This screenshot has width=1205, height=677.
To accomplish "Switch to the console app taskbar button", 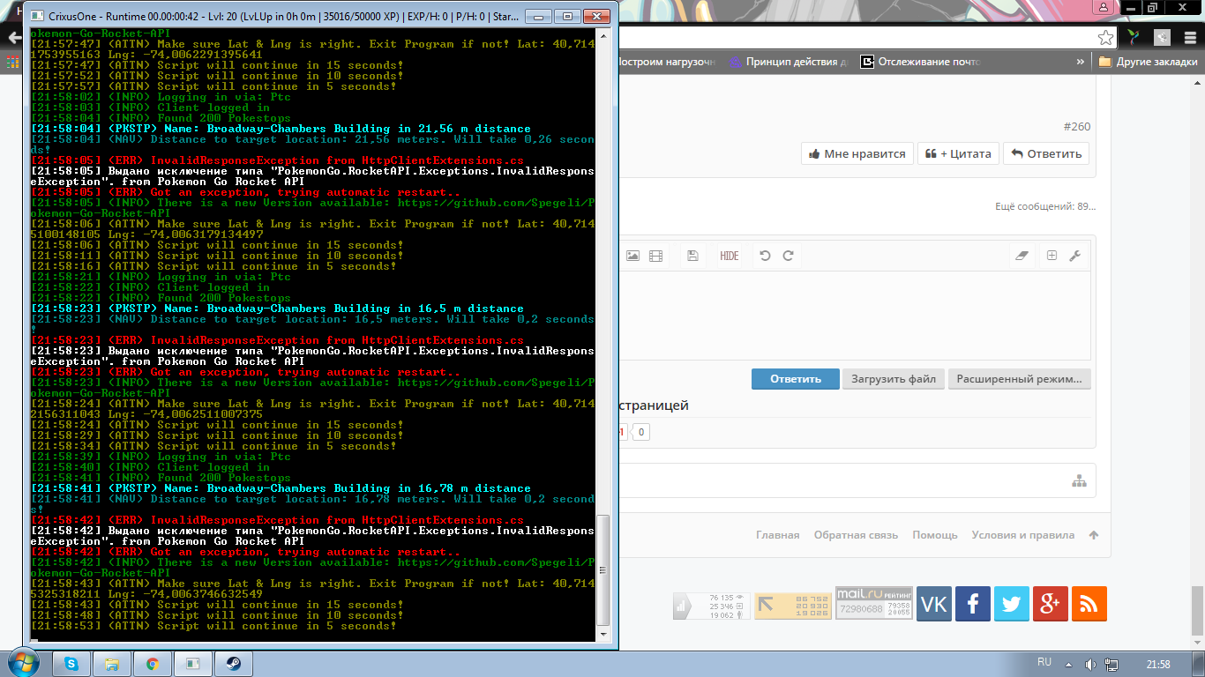I will (x=193, y=664).
